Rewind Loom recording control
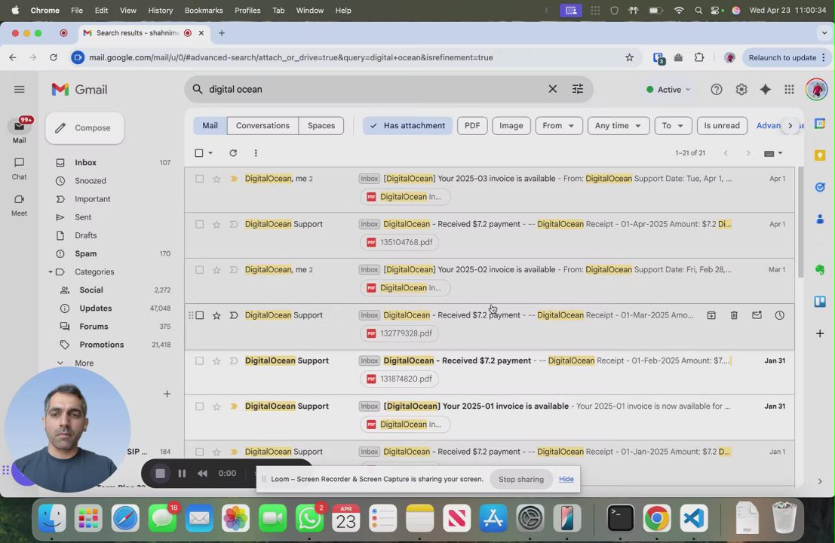Screen dimensions: 835x543 [202, 474]
